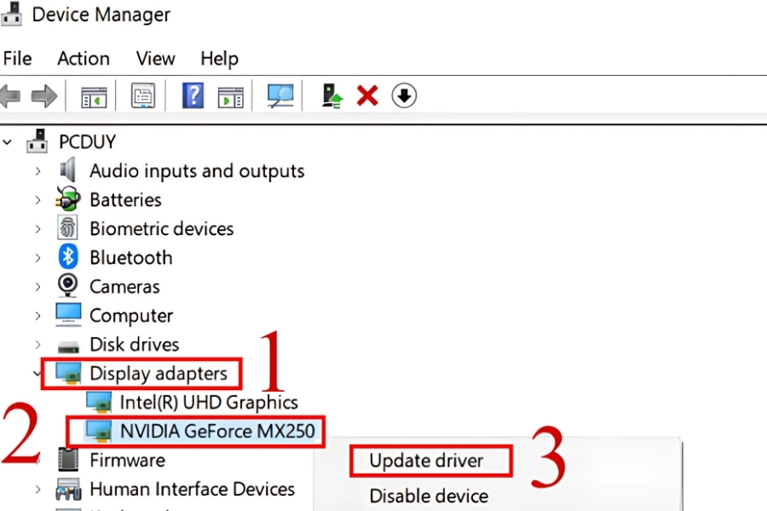767x511 pixels.
Task: Select Intel(R) UHD Graphics device
Action: [209, 402]
